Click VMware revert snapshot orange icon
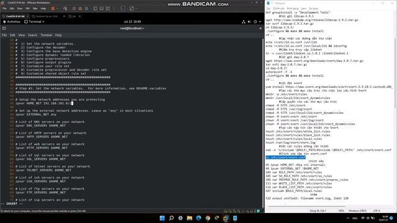This screenshot has height=223, width=397. (x=80, y=8)
